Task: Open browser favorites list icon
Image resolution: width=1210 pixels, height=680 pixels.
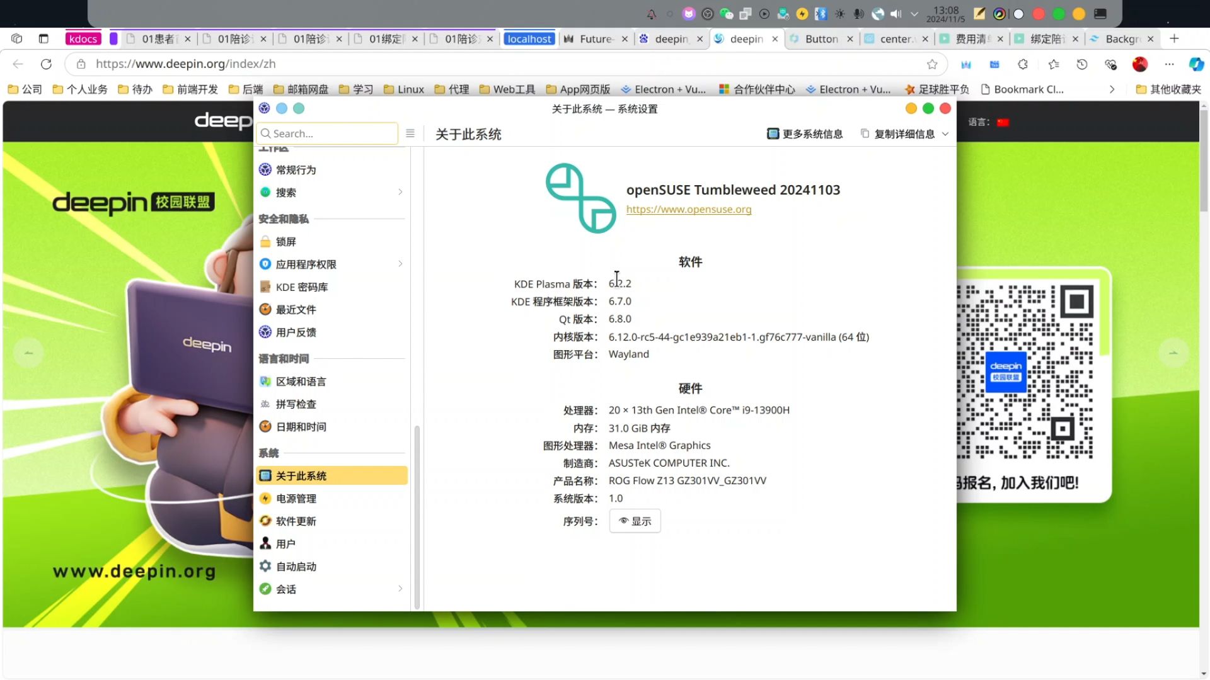Action: pyautogui.click(x=1053, y=64)
